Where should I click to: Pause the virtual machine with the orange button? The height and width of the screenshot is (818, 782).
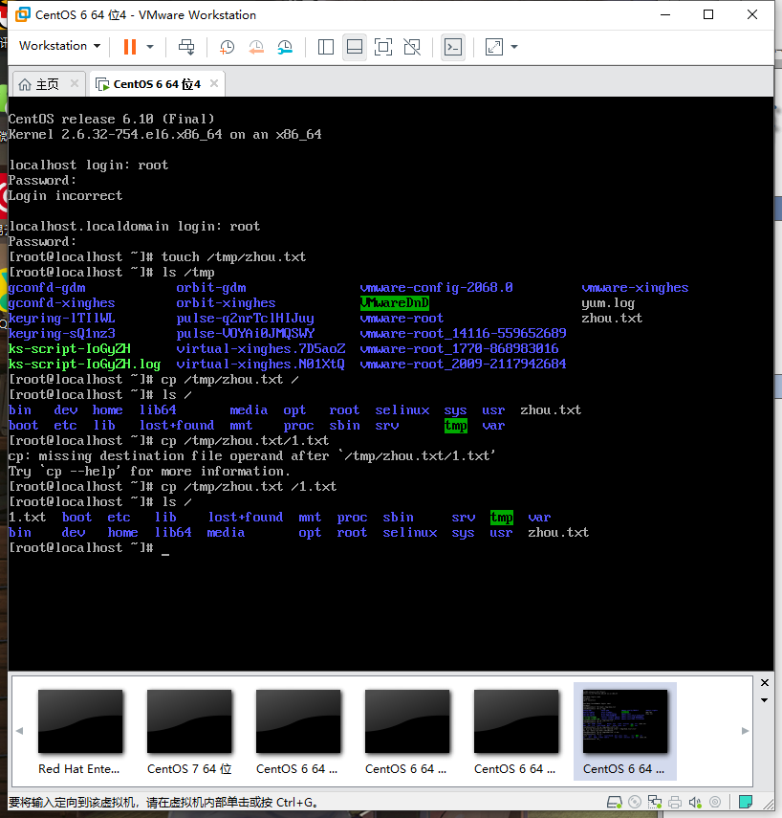click(x=130, y=47)
